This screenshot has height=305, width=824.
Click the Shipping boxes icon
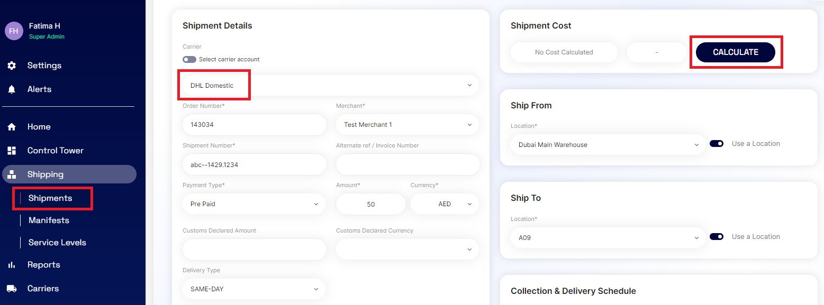[x=12, y=174]
